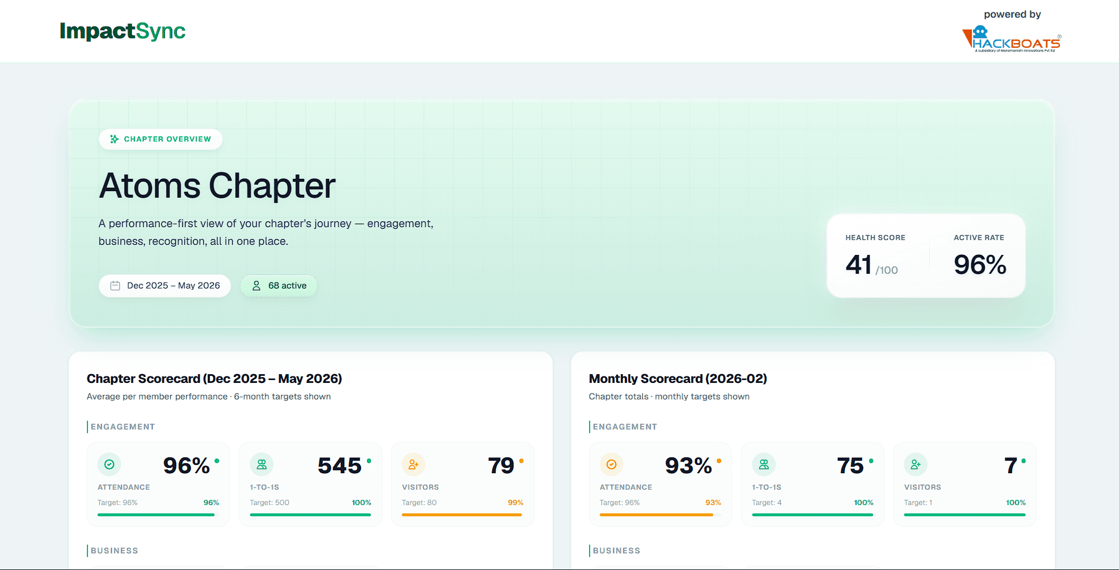Click the Health Score value 41
Viewport: 1119px width, 570px height.
[859, 264]
